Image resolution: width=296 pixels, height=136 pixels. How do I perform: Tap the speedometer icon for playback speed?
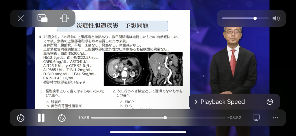click(x=270, y=102)
